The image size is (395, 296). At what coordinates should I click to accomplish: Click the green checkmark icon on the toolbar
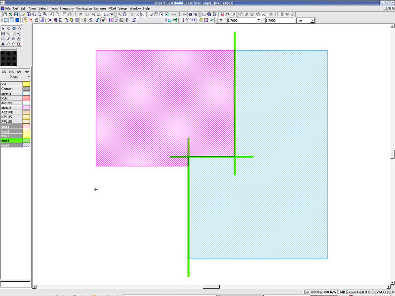(x=211, y=20)
